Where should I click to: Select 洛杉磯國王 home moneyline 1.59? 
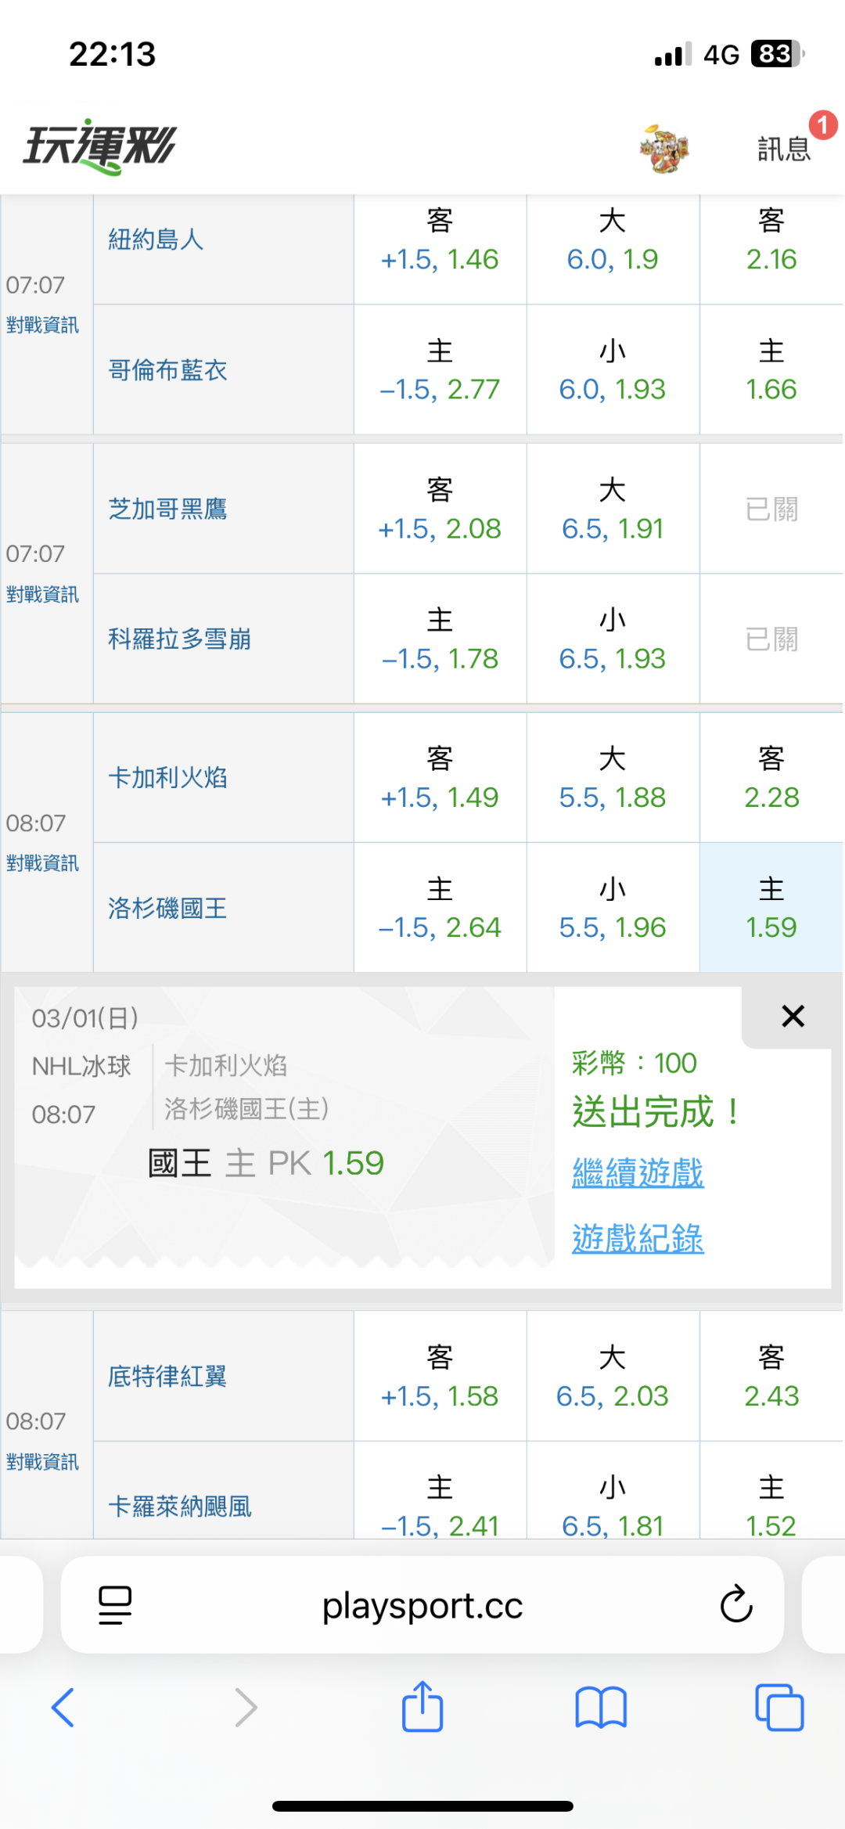pyautogui.click(x=771, y=908)
